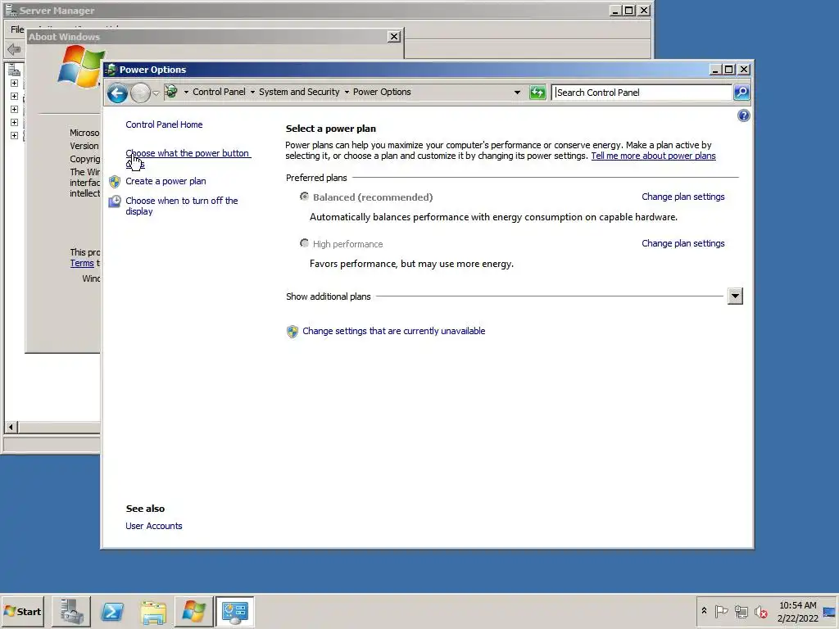This screenshot has width=839, height=629.
Task: Open Choose when to turn off the display
Action: coord(182,206)
